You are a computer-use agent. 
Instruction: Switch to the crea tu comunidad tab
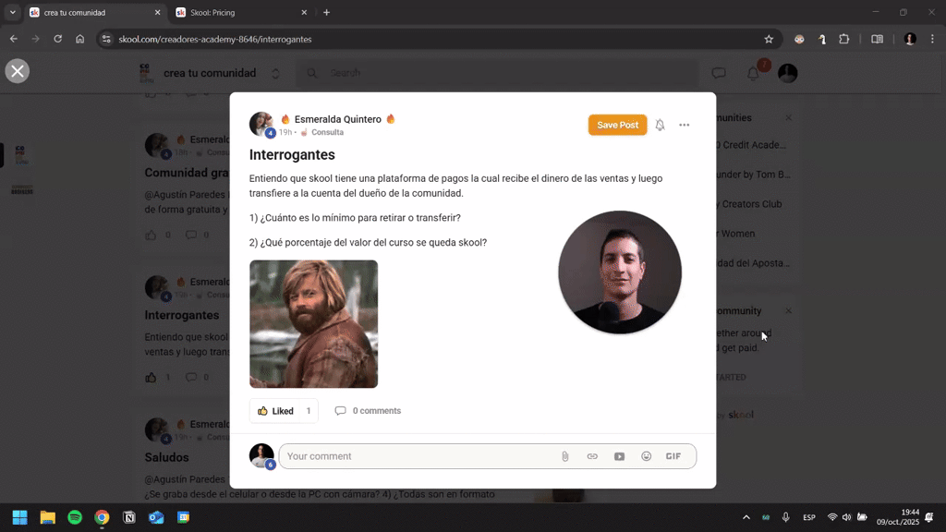pos(93,12)
